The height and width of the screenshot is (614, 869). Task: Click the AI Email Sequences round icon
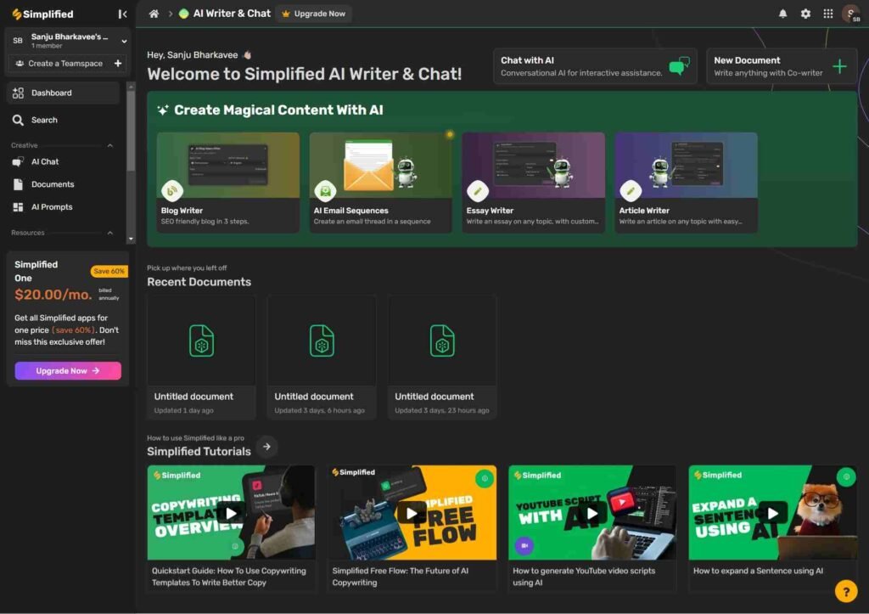point(325,191)
